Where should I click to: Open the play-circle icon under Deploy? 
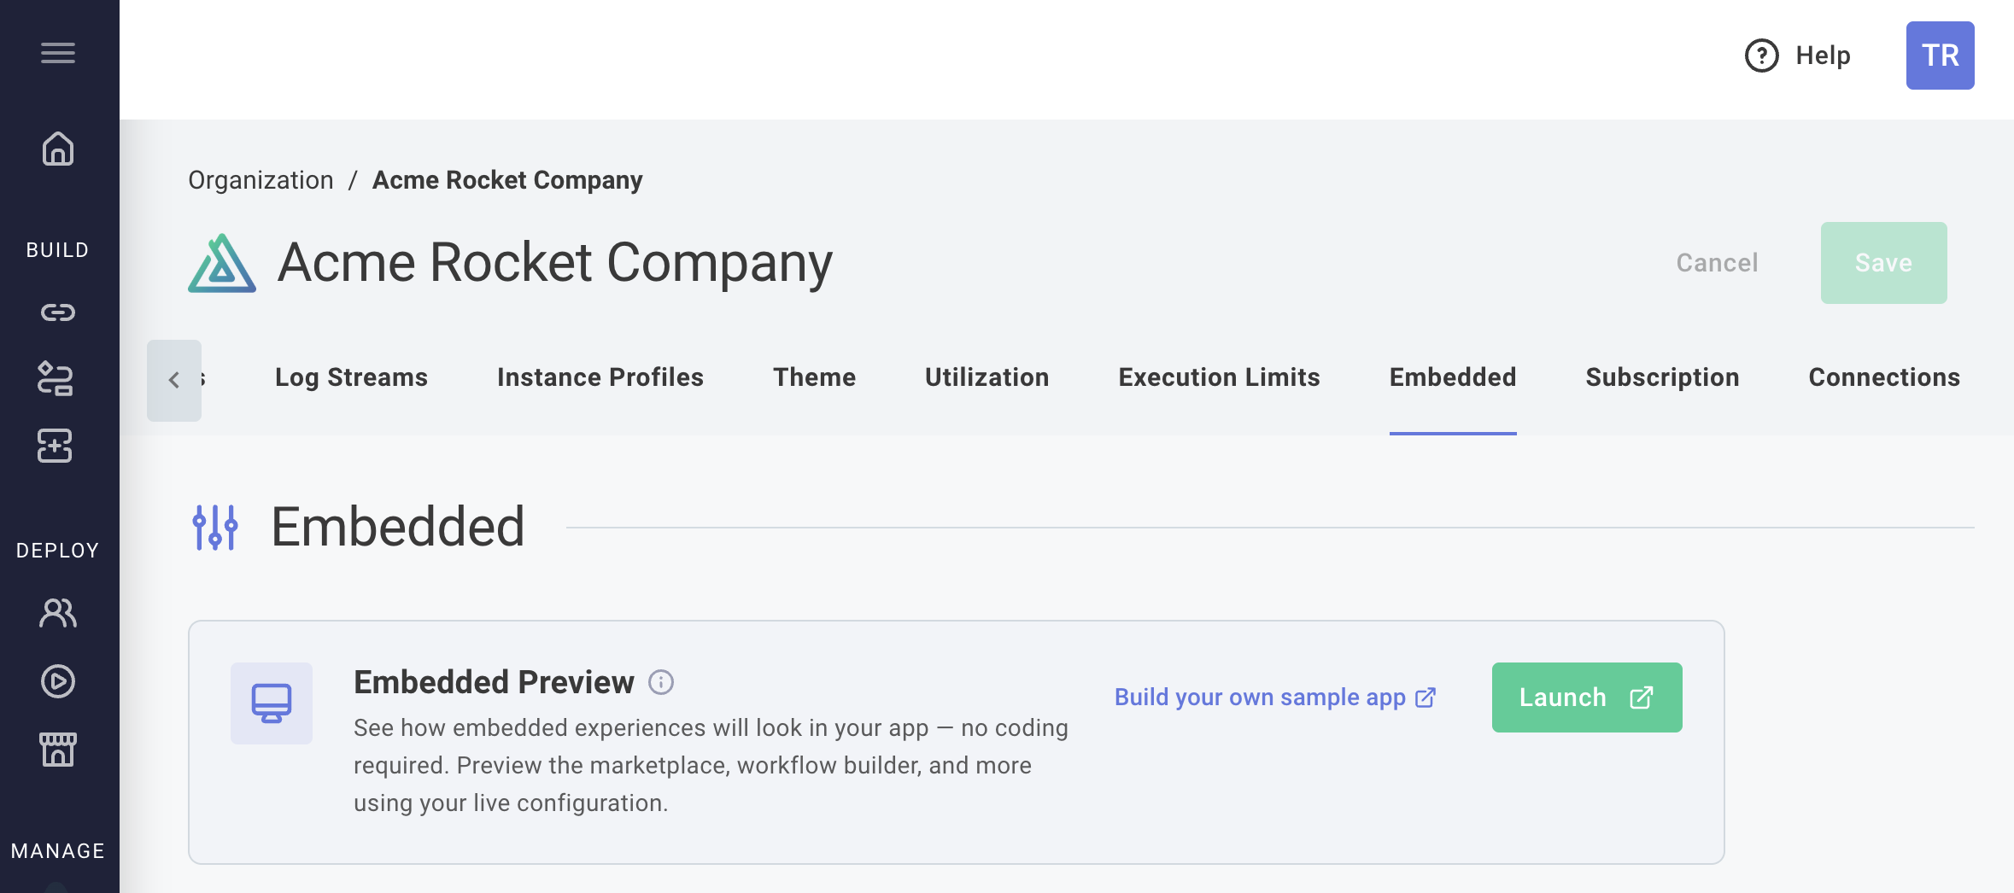click(x=58, y=681)
